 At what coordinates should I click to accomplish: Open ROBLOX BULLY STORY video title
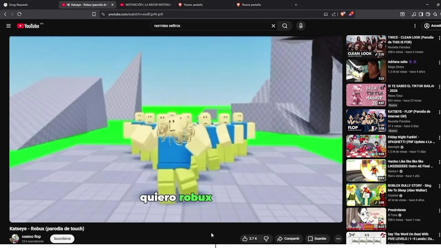[409, 188]
